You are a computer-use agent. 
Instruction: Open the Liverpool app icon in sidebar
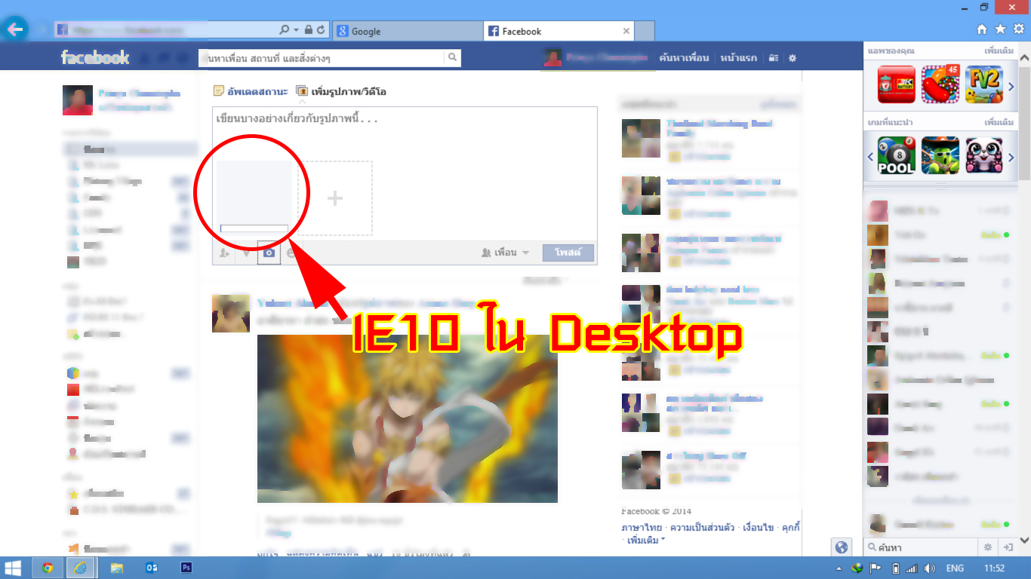click(896, 84)
